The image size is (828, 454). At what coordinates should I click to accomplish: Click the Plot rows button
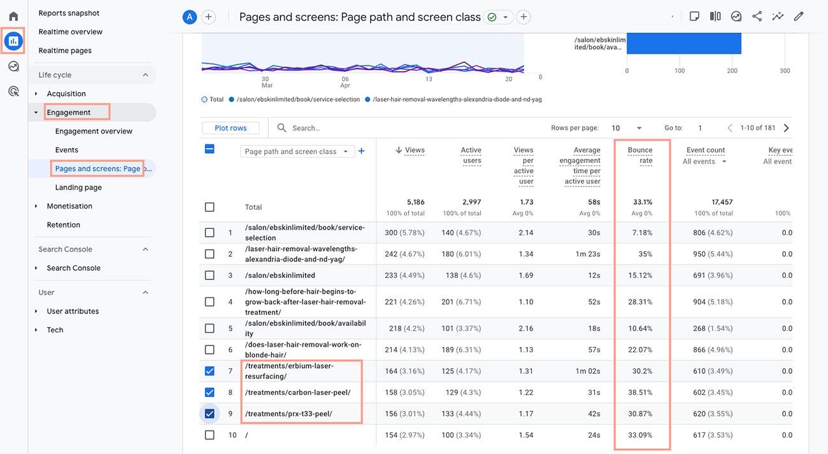pos(231,128)
